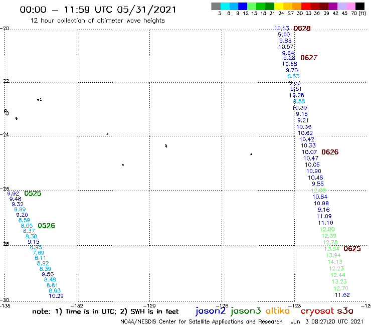Image resolution: width=371 pixels, height=326 pixels.
Task: Click the latitude axis label -28
Action: (x=5, y=244)
